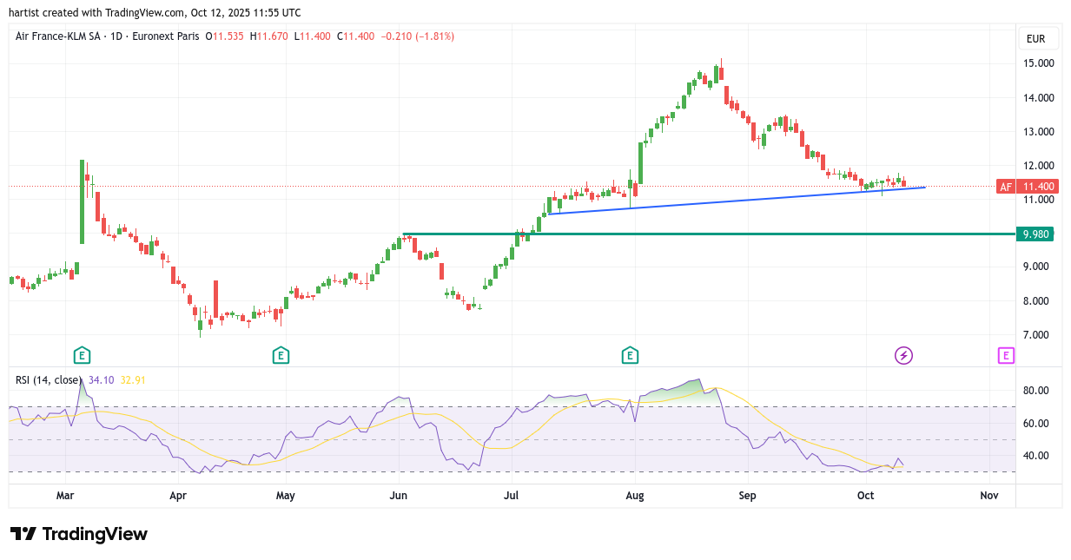Click the purple lightning event marker
Screen dimensions: 1071x560
[x=903, y=355]
